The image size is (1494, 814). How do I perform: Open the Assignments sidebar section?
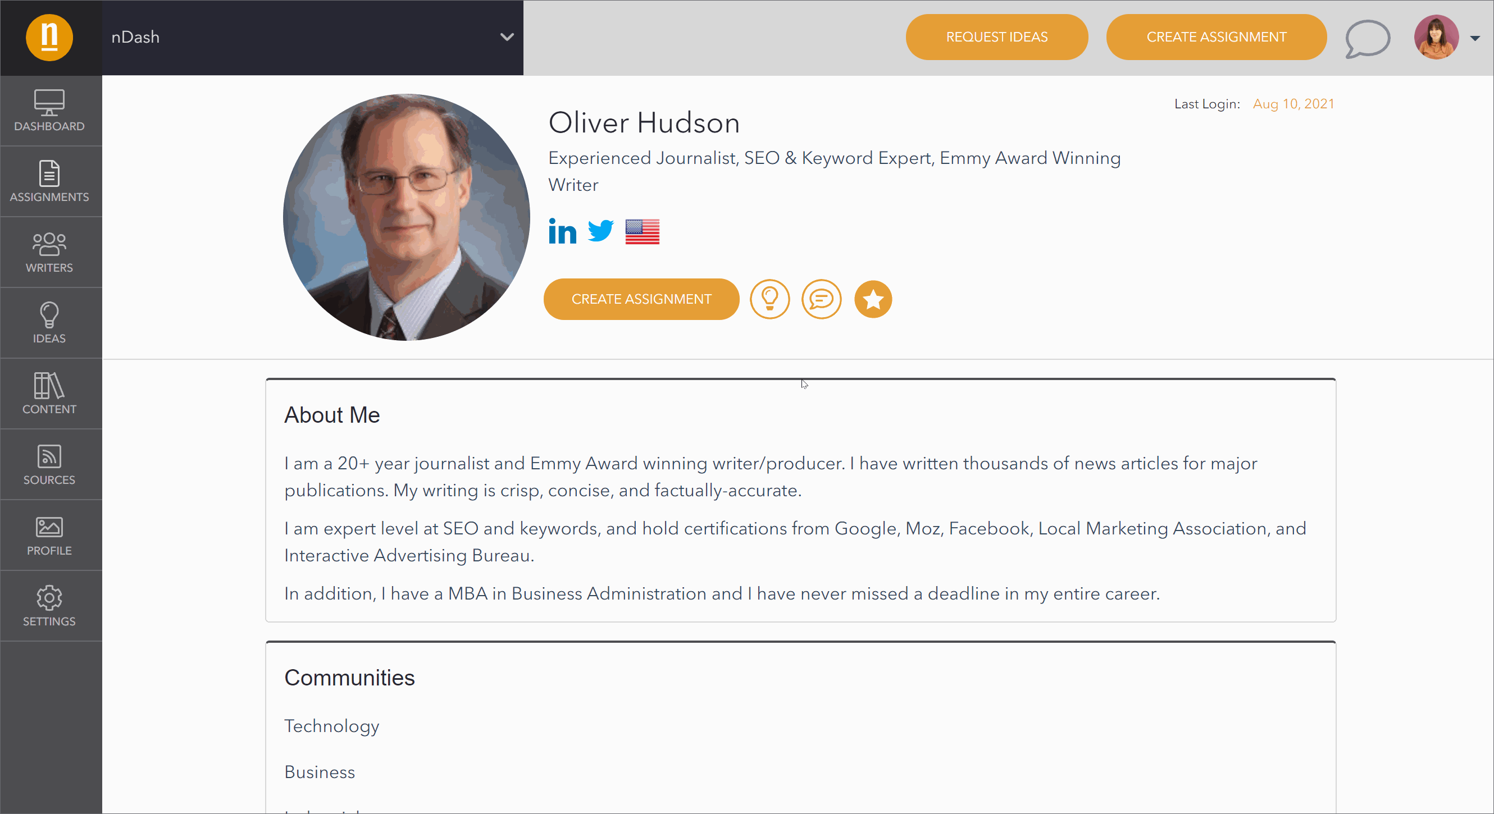click(49, 181)
